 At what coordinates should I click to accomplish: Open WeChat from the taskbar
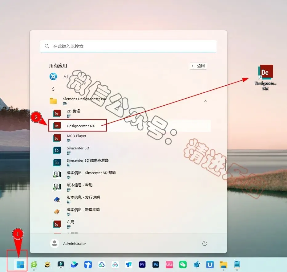pyautogui.click(x=183, y=265)
